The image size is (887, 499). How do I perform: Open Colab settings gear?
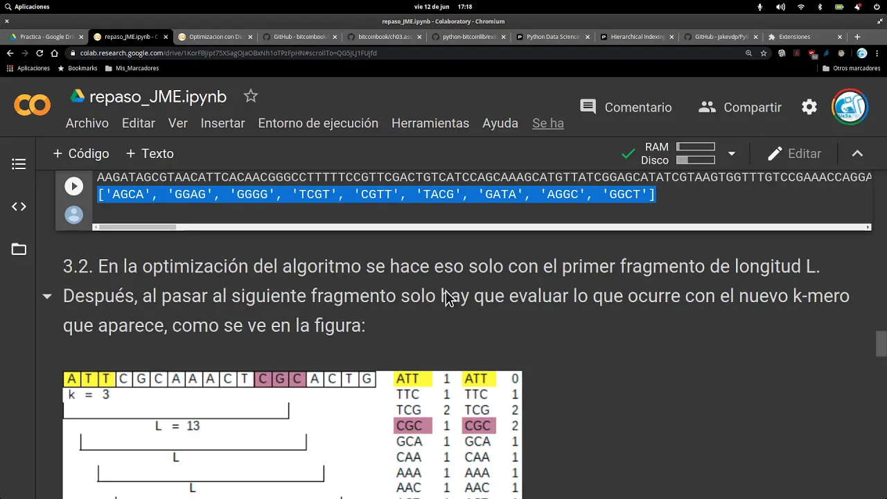click(x=809, y=107)
